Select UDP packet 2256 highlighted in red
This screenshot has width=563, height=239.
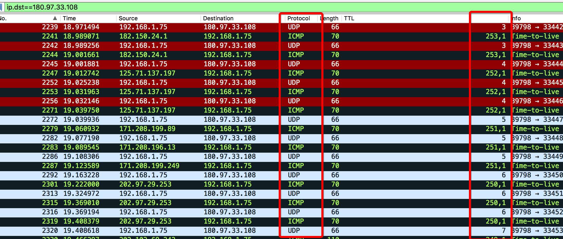pyautogui.click(x=180, y=101)
